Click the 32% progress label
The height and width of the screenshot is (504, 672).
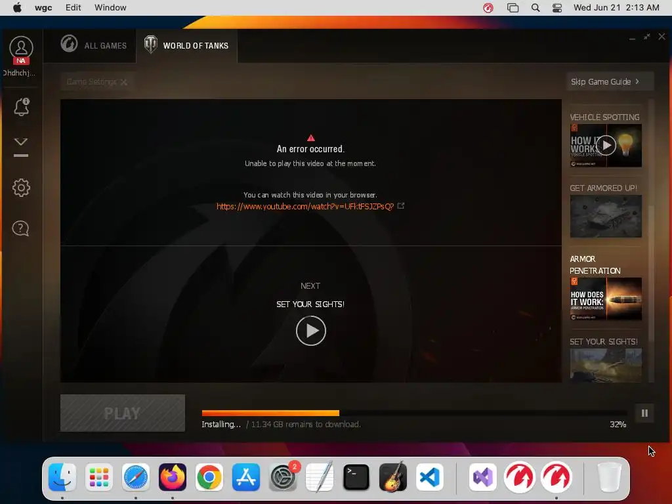[618, 425]
